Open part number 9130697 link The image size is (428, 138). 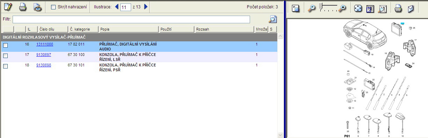[x=44, y=55]
